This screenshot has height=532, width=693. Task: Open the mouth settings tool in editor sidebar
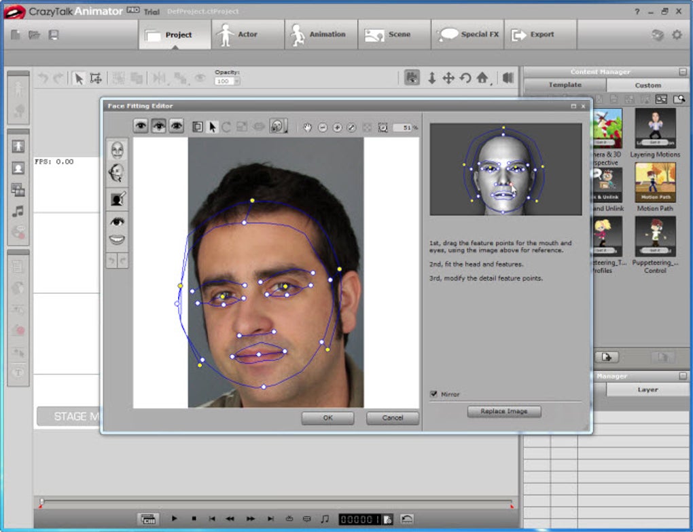117,240
